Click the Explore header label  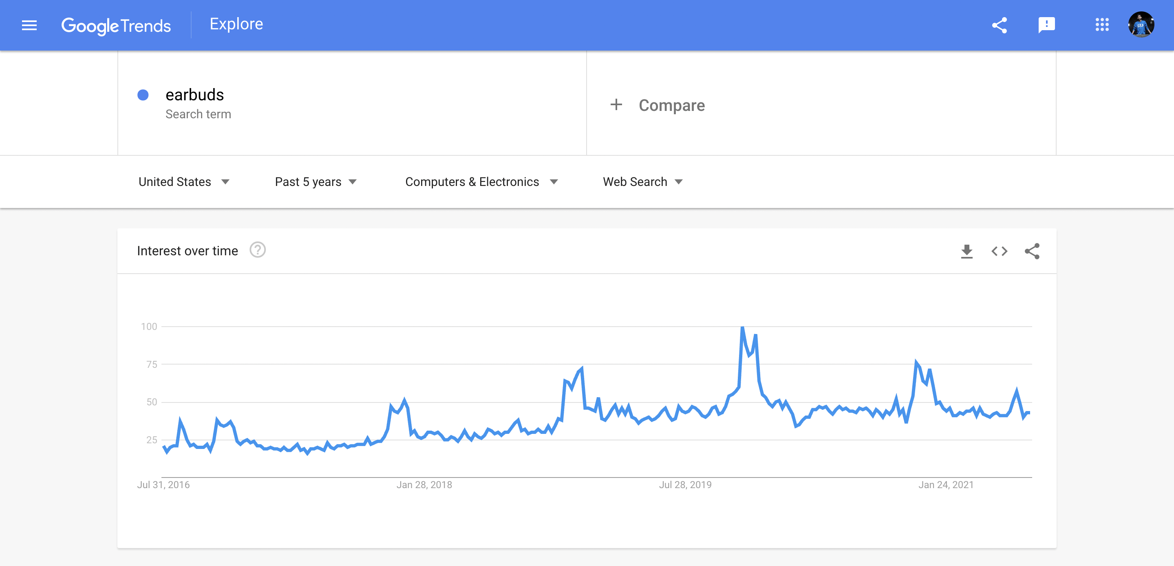236,24
